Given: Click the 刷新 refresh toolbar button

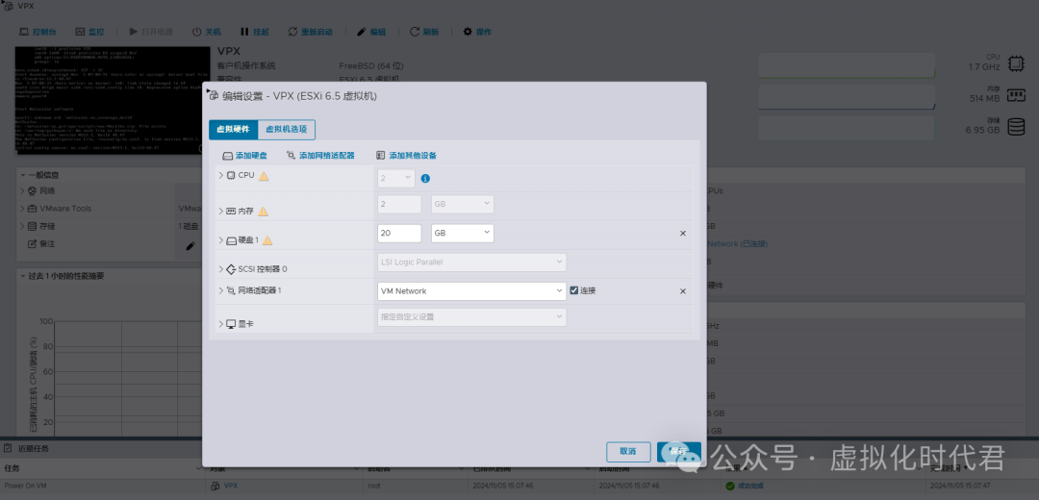Looking at the screenshot, I should 424,32.
